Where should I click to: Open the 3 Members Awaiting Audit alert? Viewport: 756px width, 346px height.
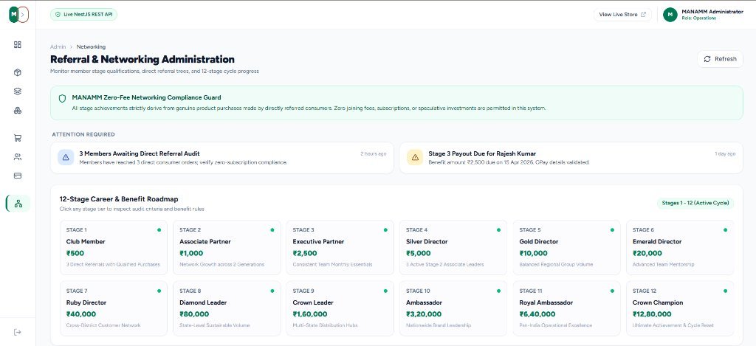coord(221,158)
